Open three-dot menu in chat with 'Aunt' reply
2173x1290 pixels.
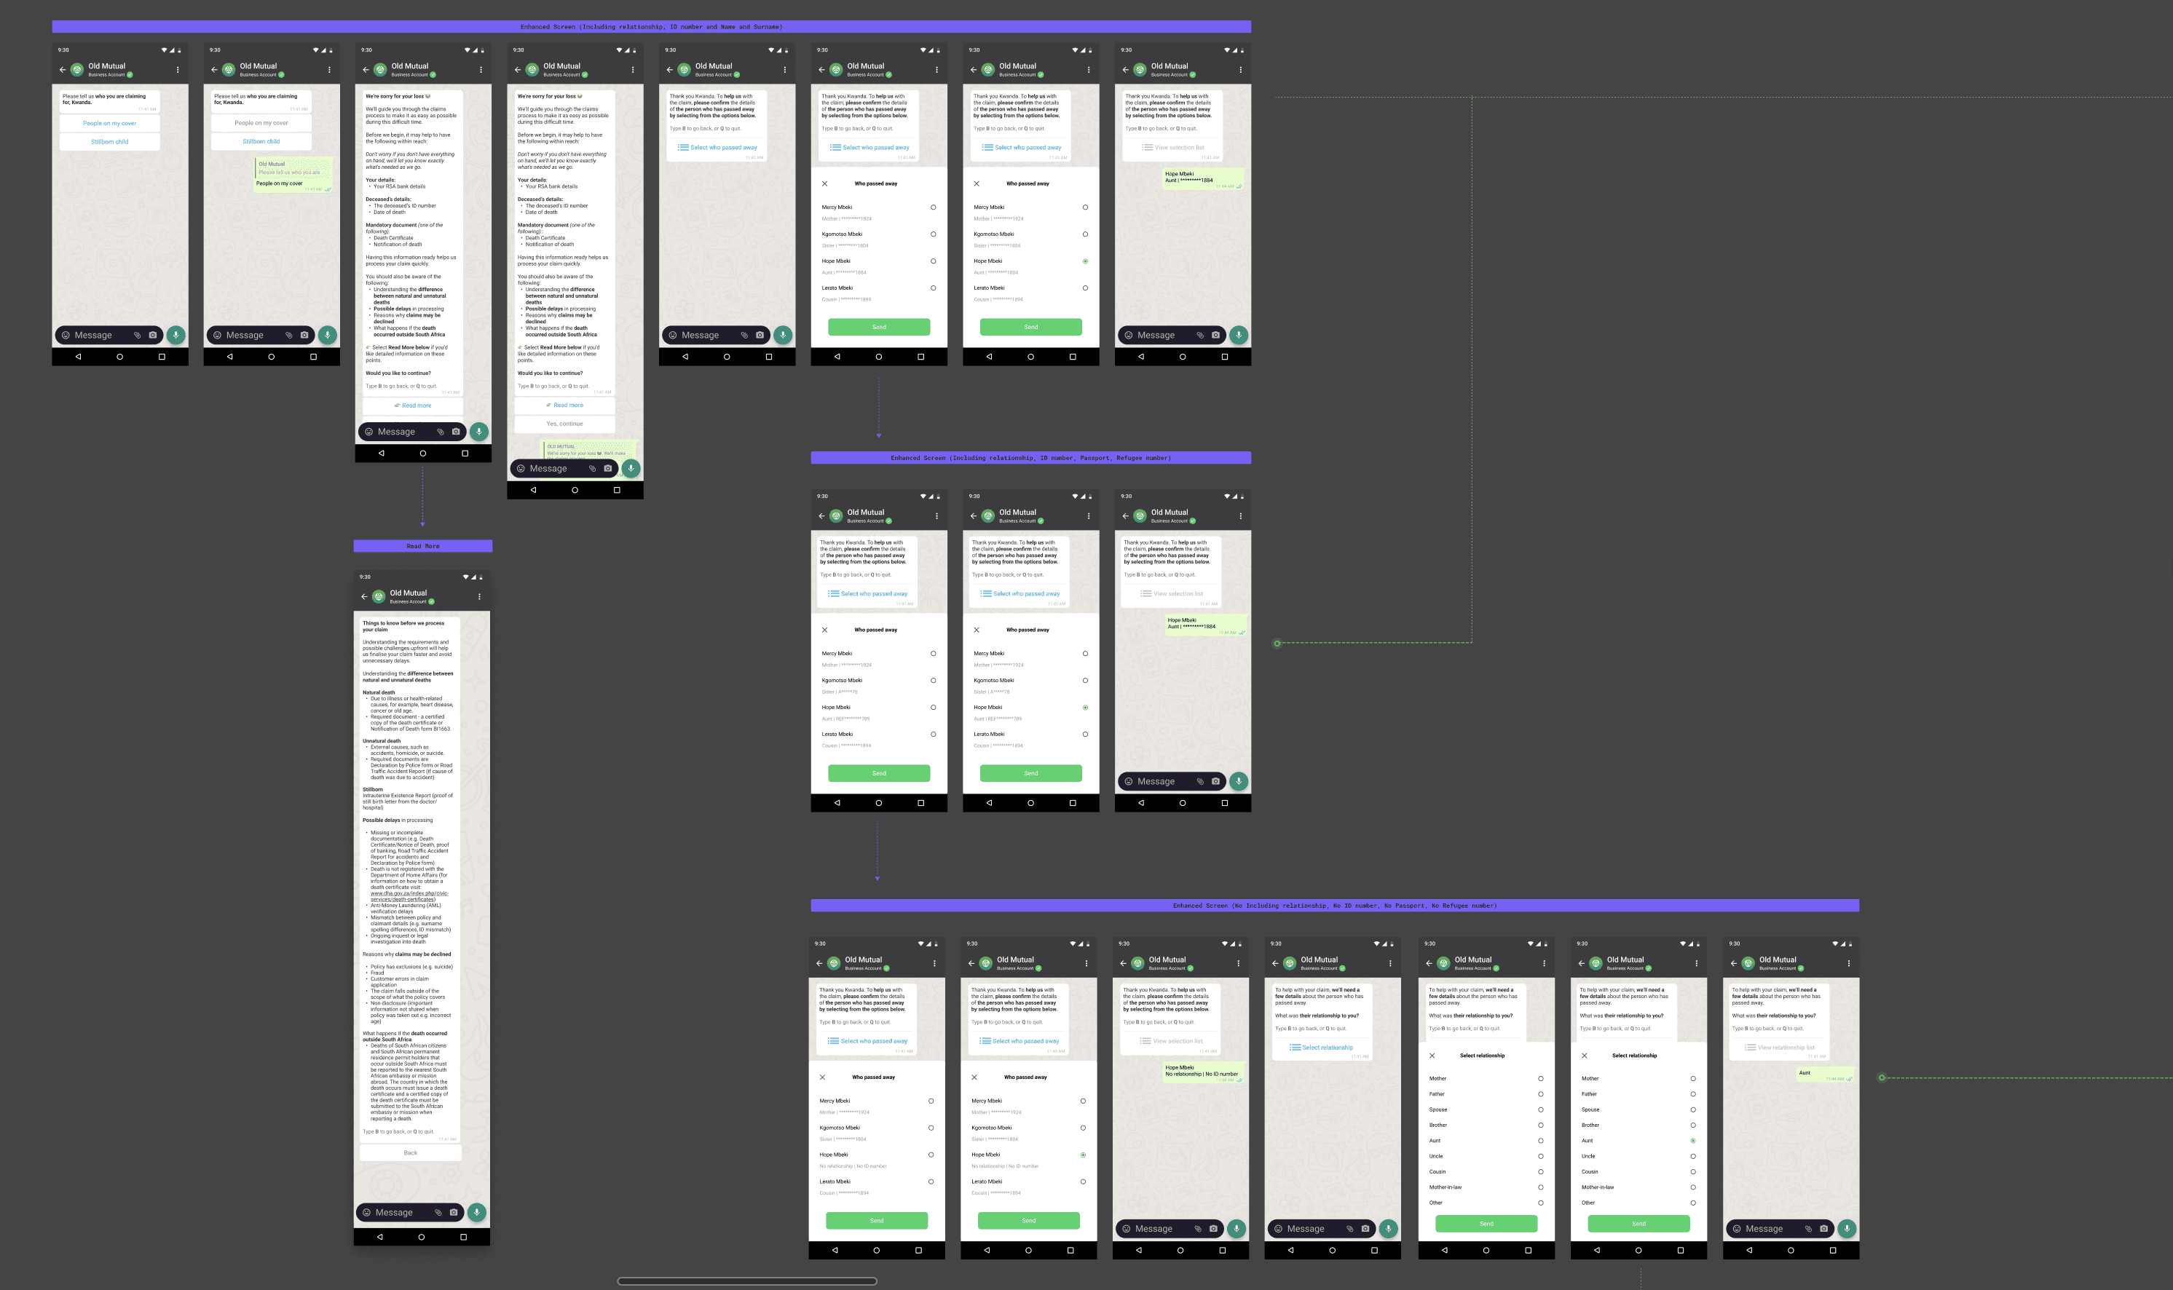1849,963
